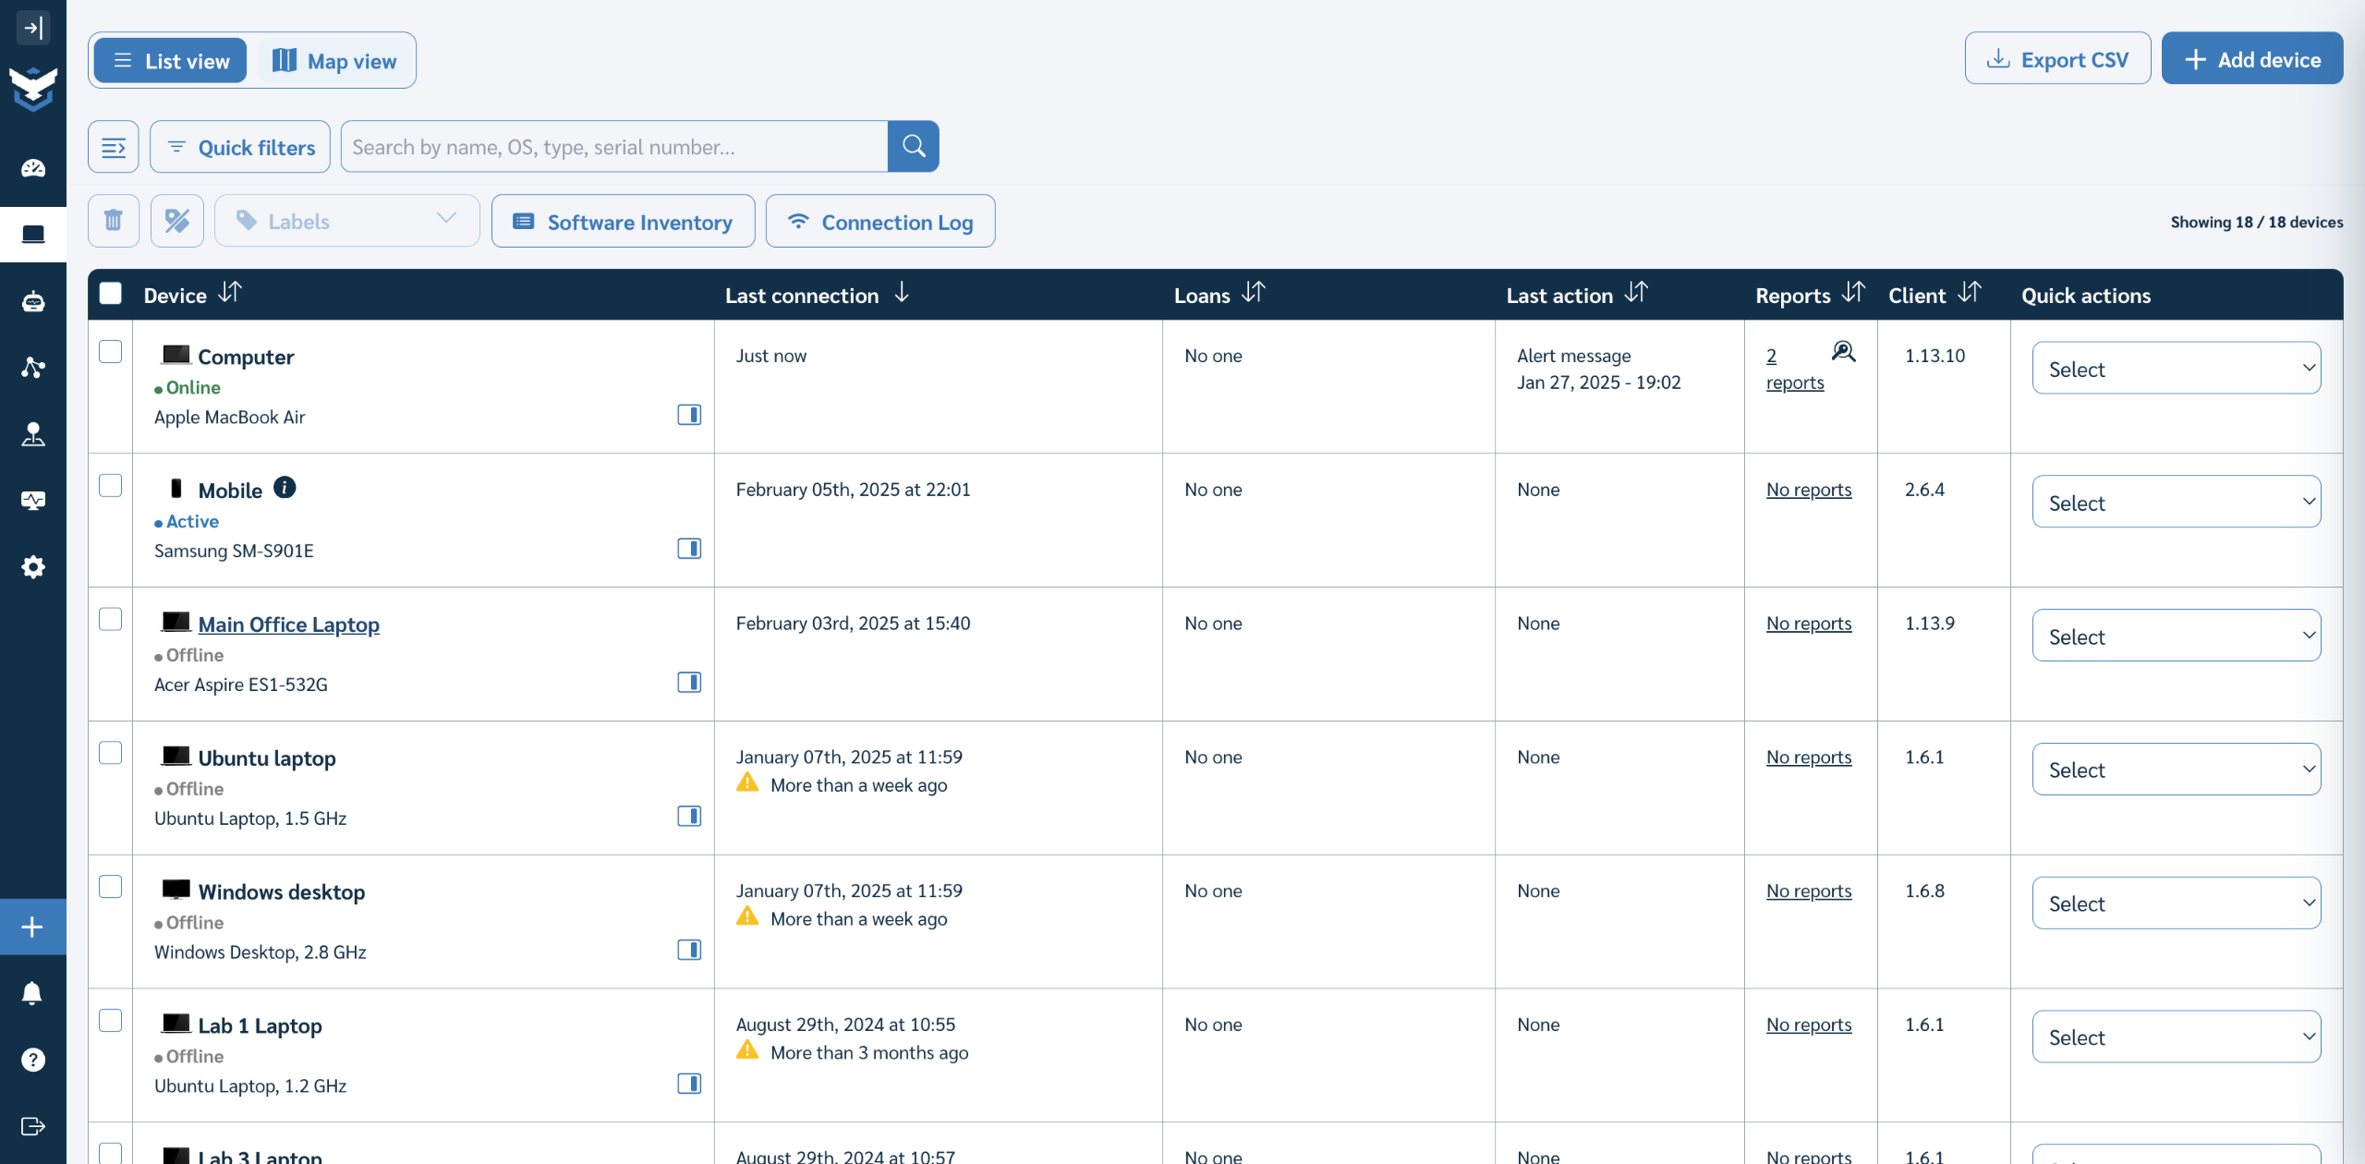Switch to Map view tab
This screenshot has height=1164, width=2365.
click(x=334, y=61)
